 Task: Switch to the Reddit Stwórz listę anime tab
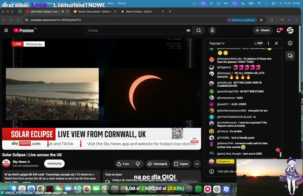click(x=95, y=11)
